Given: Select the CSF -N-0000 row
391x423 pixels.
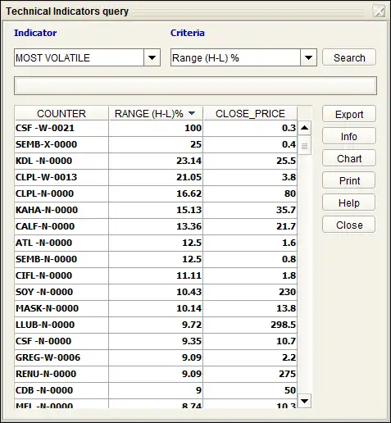Looking at the screenshot, I should click(156, 341).
